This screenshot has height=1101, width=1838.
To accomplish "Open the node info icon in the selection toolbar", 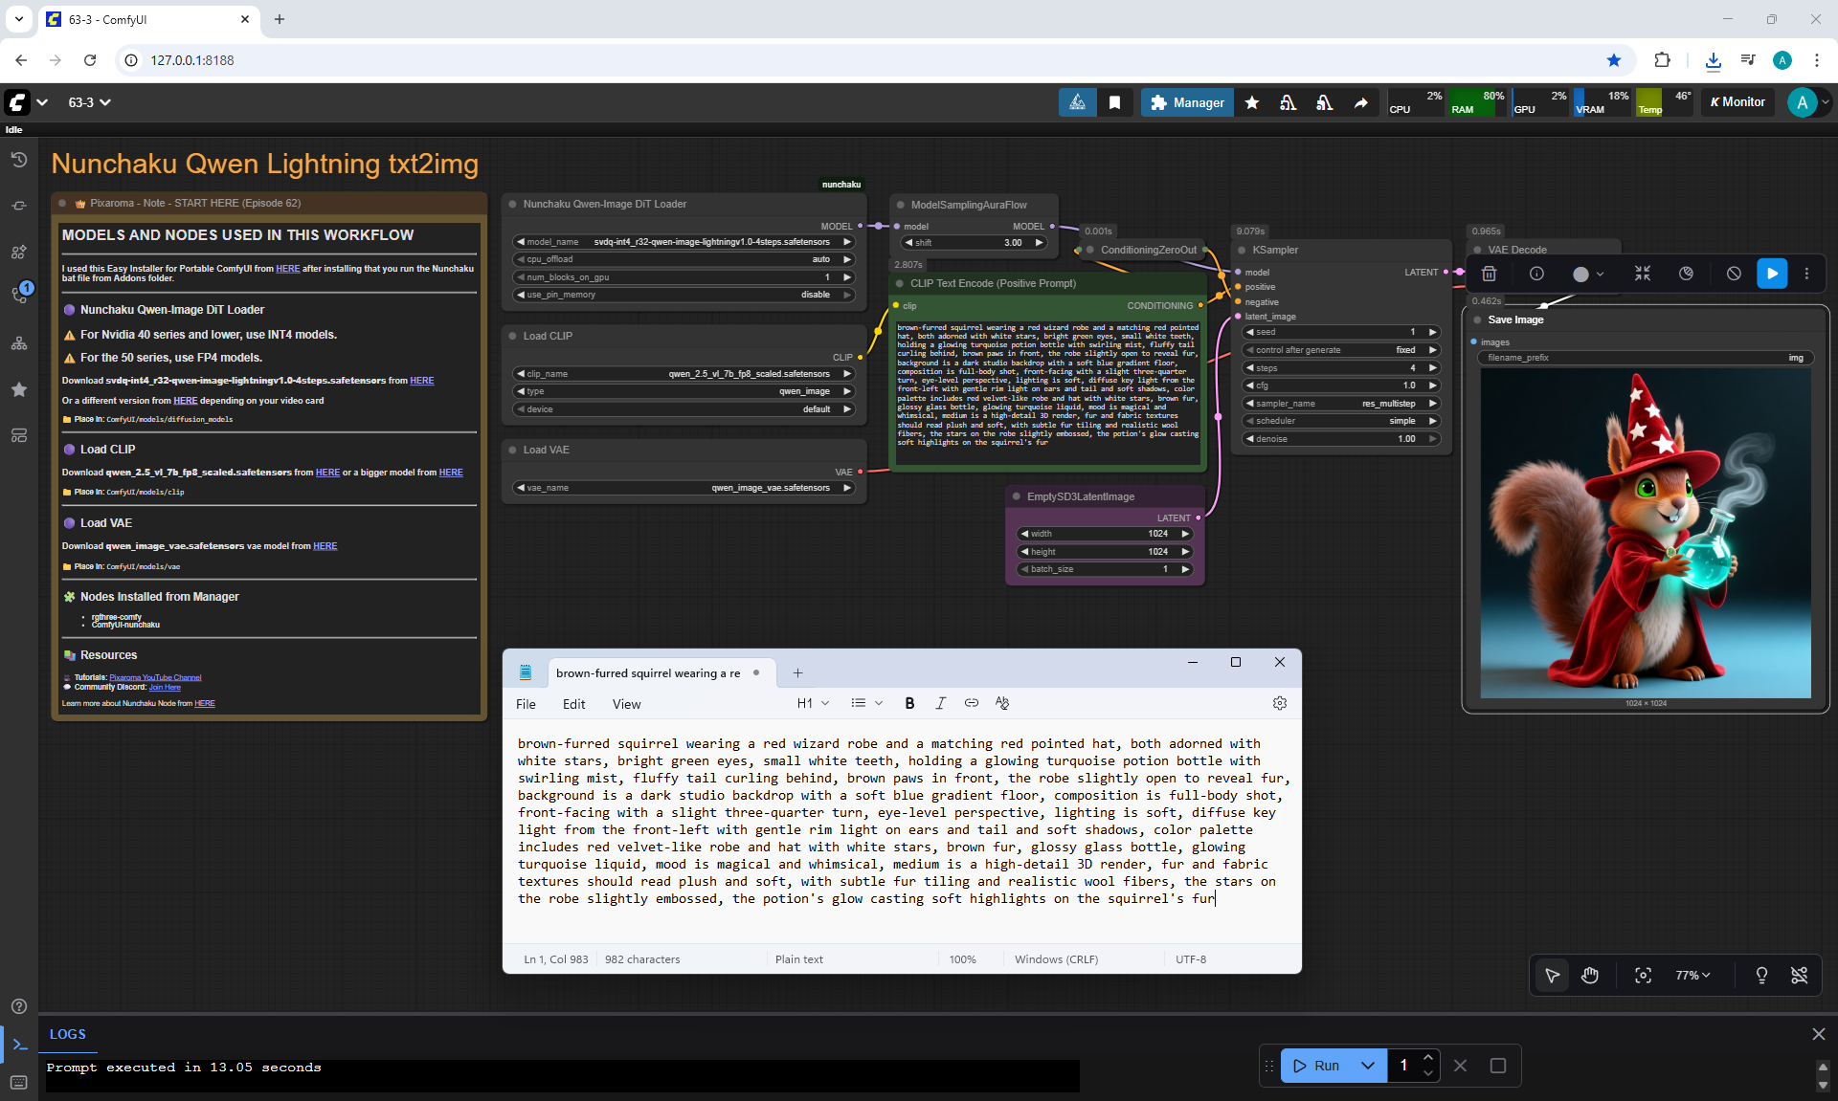I will 1536,274.
